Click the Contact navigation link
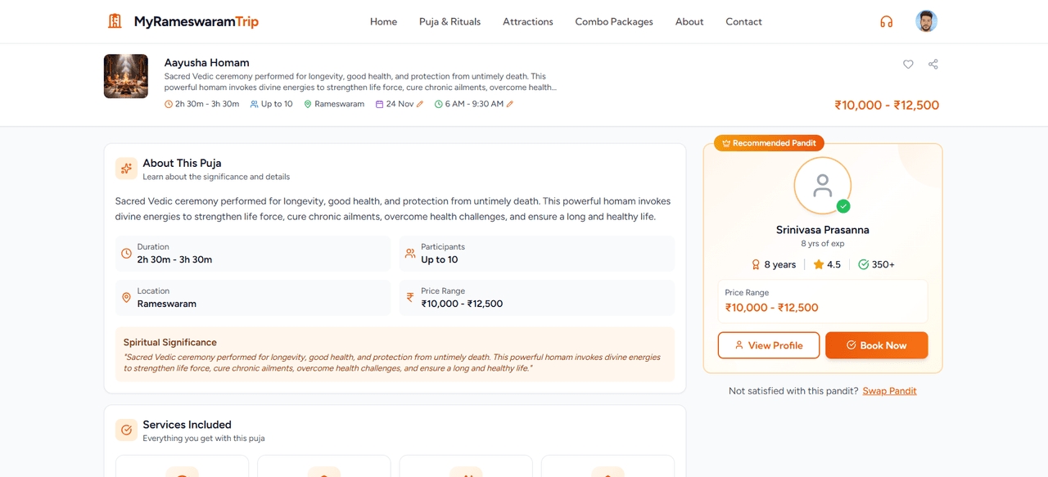Image resolution: width=1048 pixels, height=477 pixels. tap(743, 21)
